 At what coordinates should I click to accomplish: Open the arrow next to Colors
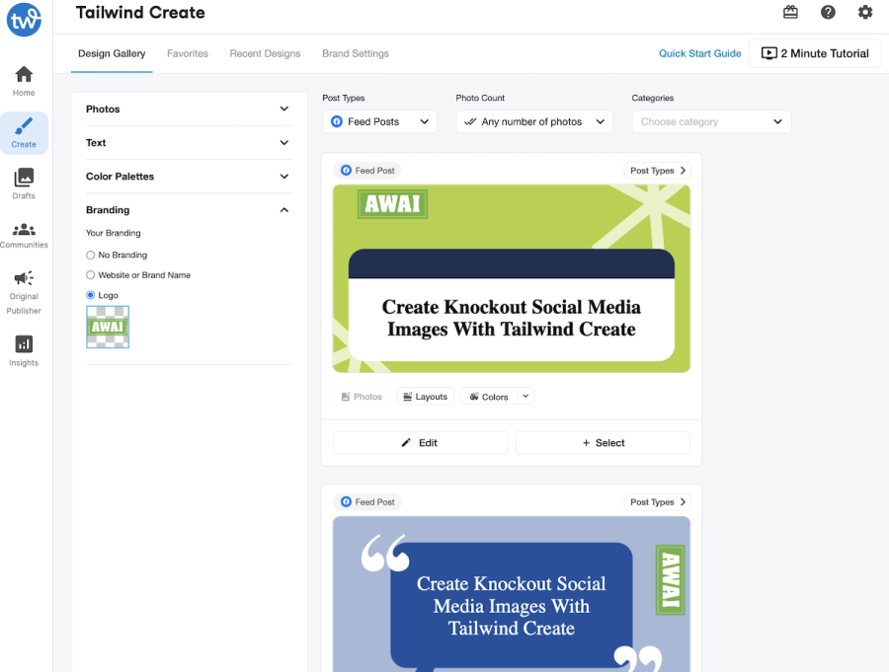point(525,396)
